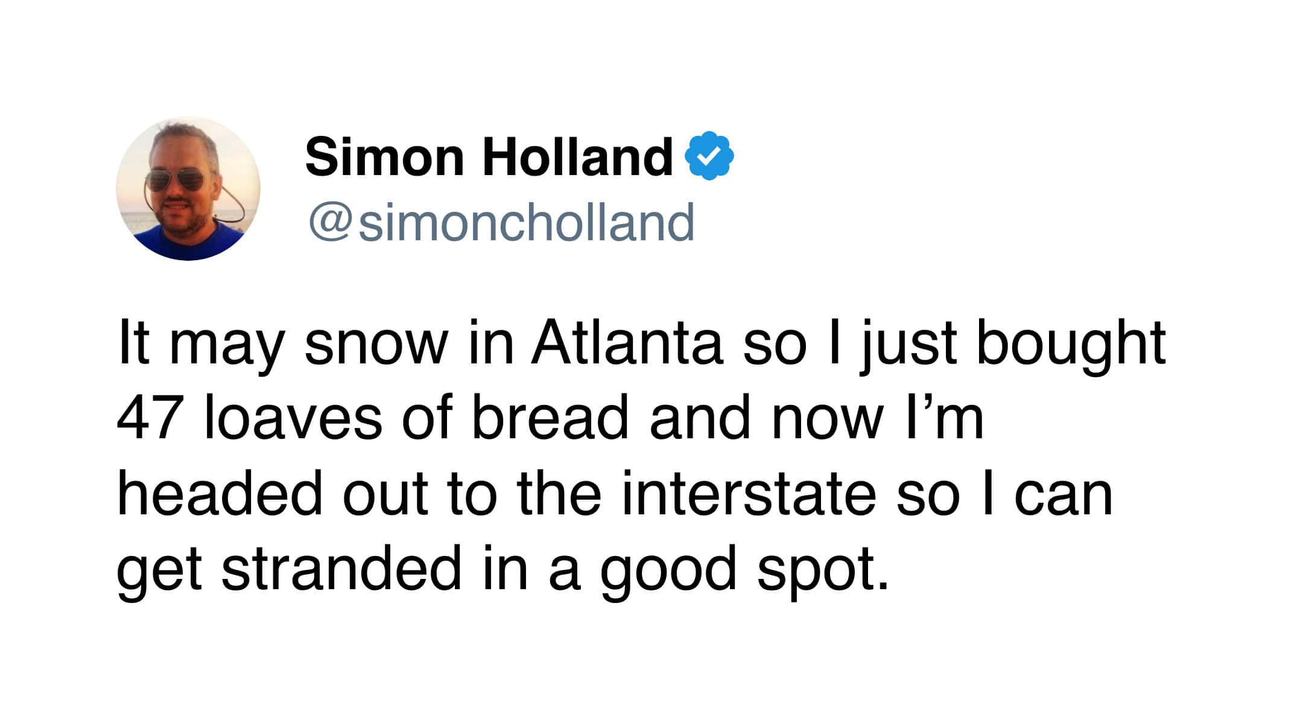Click the Simon Holland display name
This screenshot has width=1303, height=722.
(x=489, y=157)
